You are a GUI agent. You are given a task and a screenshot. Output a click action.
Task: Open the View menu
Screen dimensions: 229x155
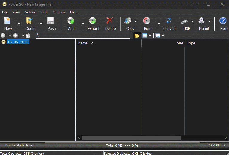[16, 12]
